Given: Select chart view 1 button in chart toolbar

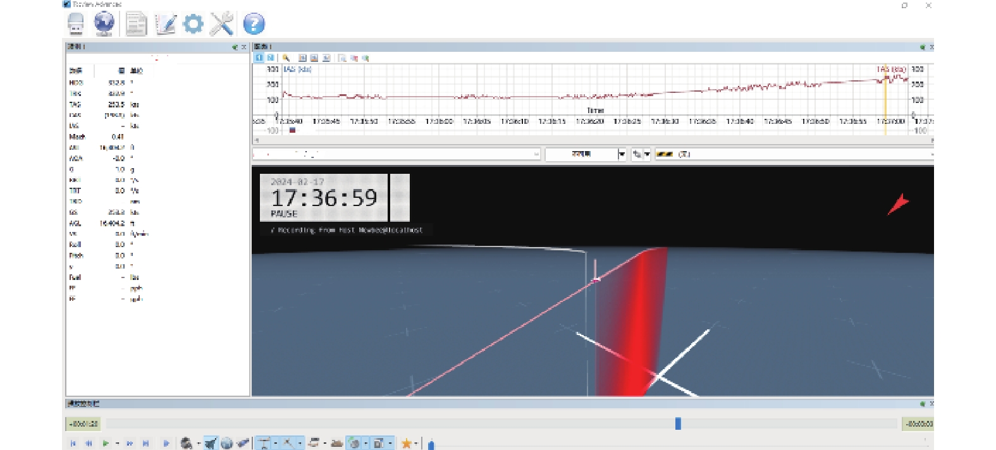Looking at the screenshot, I should pos(259,58).
